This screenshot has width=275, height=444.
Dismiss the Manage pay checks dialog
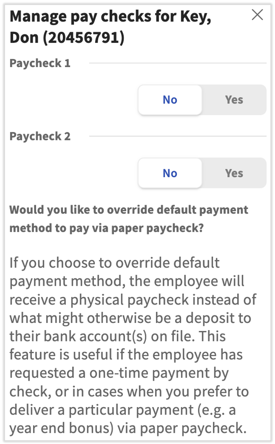click(257, 15)
